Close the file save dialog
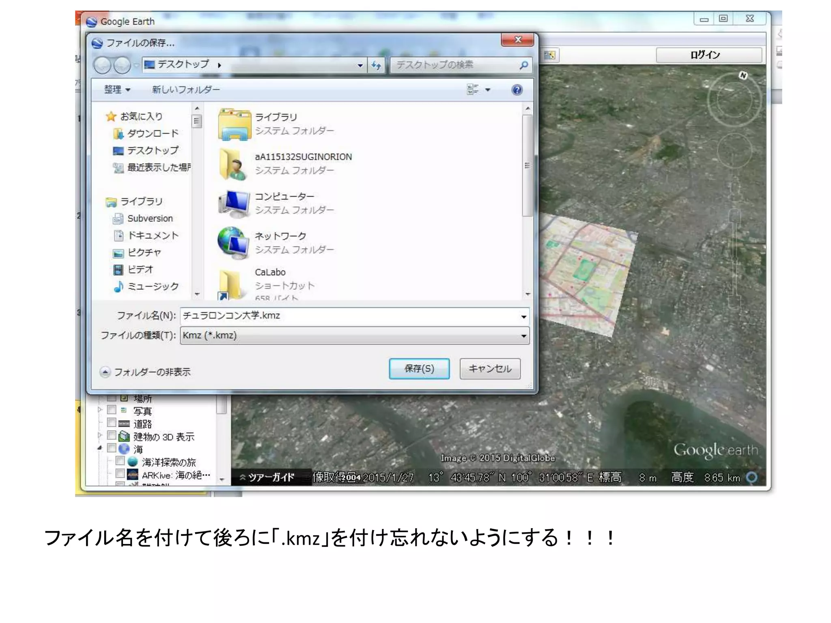 (518, 39)
